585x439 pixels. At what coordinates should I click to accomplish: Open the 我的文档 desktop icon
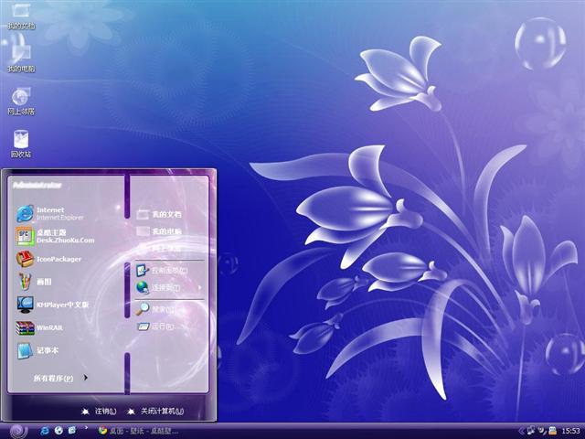21,15
